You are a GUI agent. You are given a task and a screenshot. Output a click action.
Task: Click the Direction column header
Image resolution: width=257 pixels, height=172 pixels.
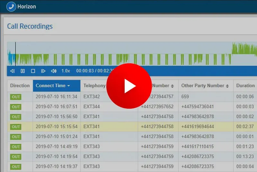(x=20, y=86)
